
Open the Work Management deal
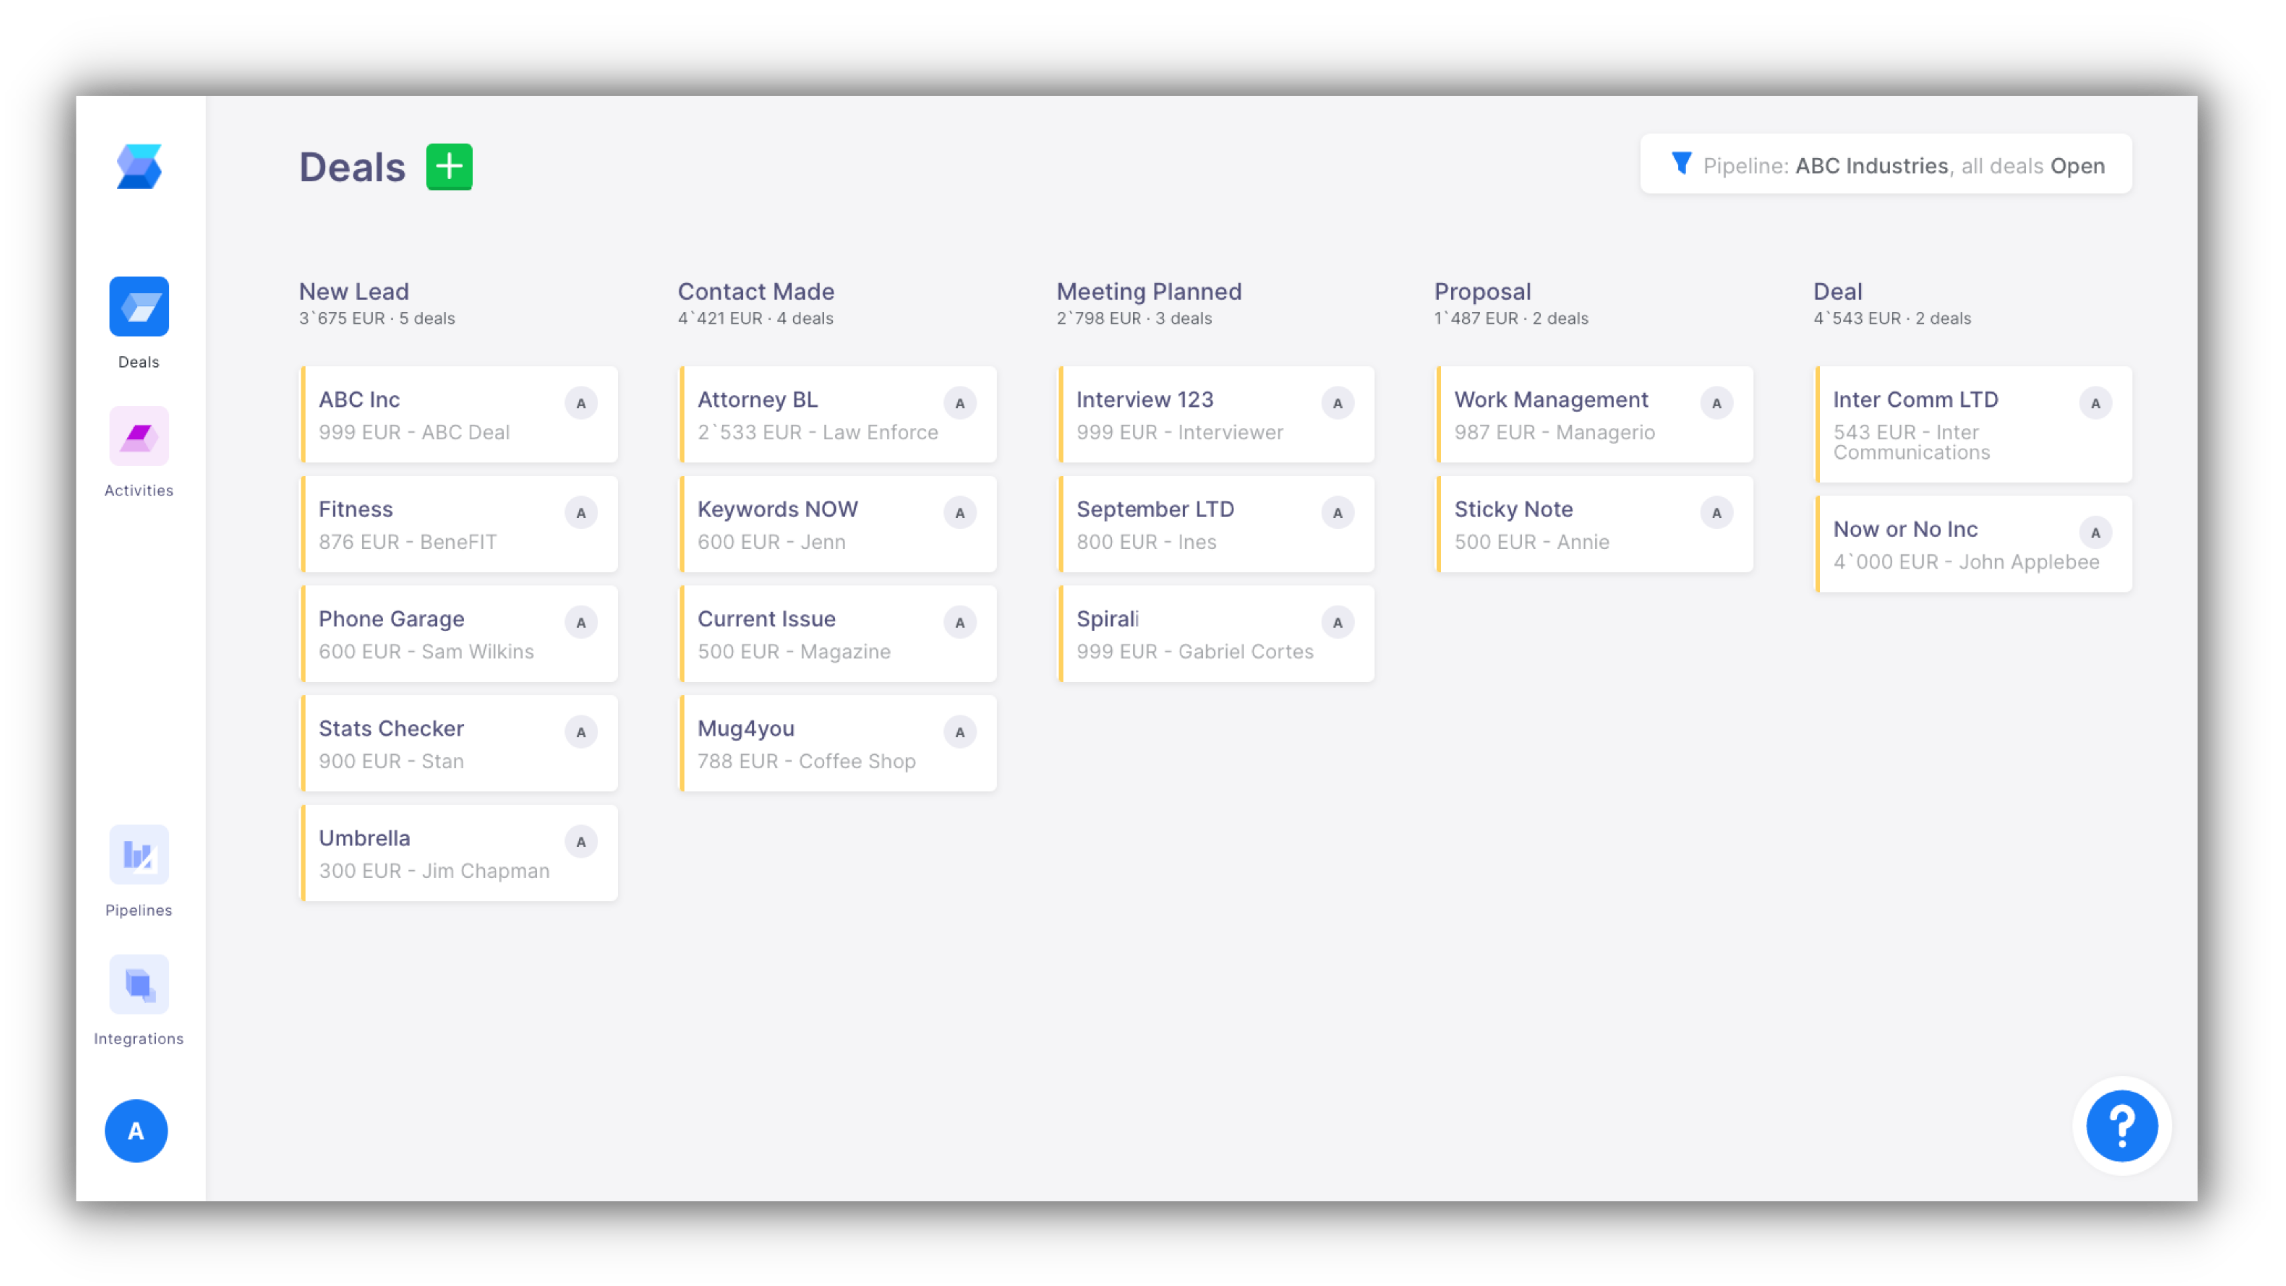pos(1571,414)
